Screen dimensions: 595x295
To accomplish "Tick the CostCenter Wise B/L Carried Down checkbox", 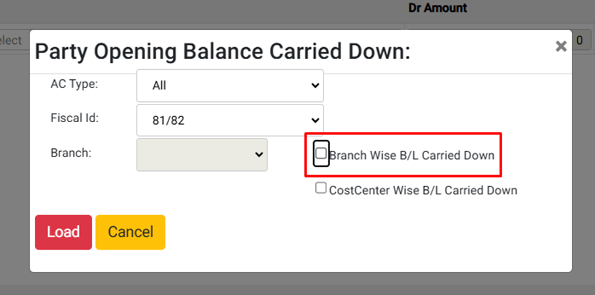I will pos(321,189).
